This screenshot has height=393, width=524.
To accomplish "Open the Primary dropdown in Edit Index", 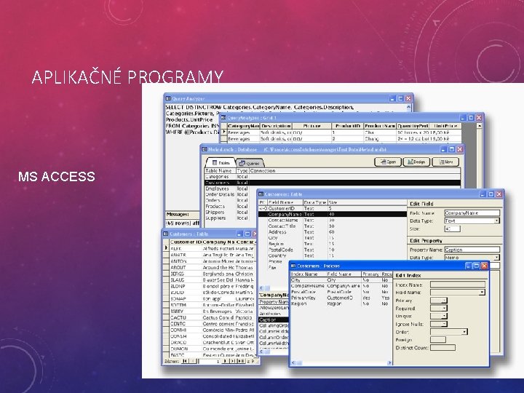I will (444, 300).
